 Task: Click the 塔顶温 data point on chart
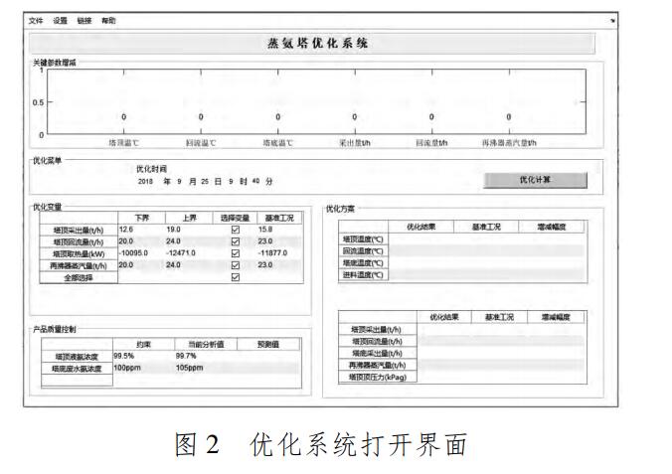click(x=124, y=117)
